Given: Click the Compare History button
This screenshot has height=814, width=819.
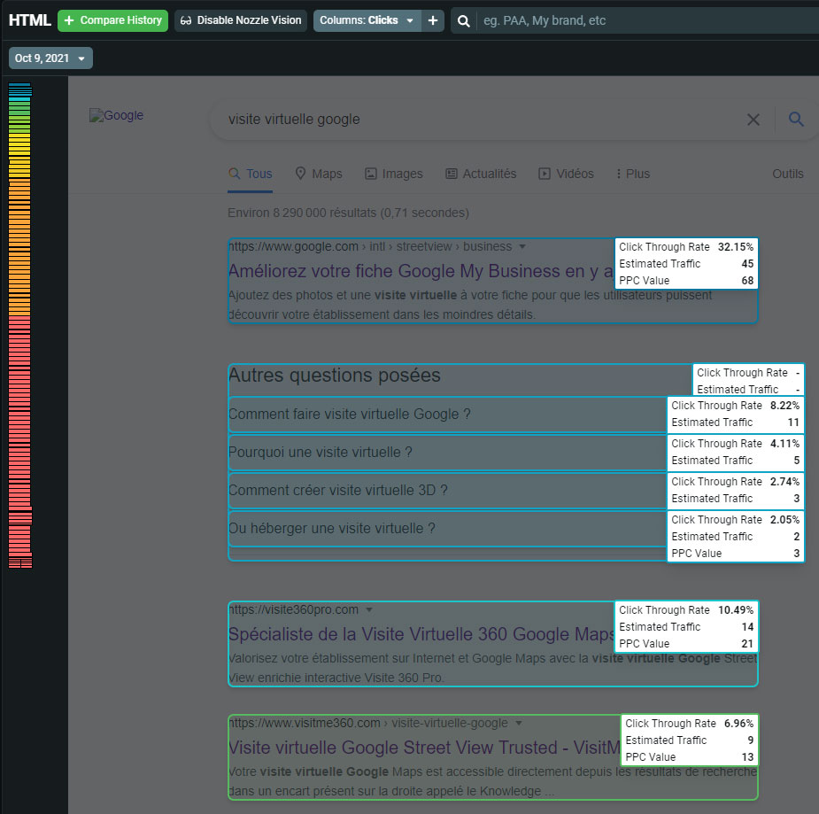Looking at the screenshot, I should point(112,20).
